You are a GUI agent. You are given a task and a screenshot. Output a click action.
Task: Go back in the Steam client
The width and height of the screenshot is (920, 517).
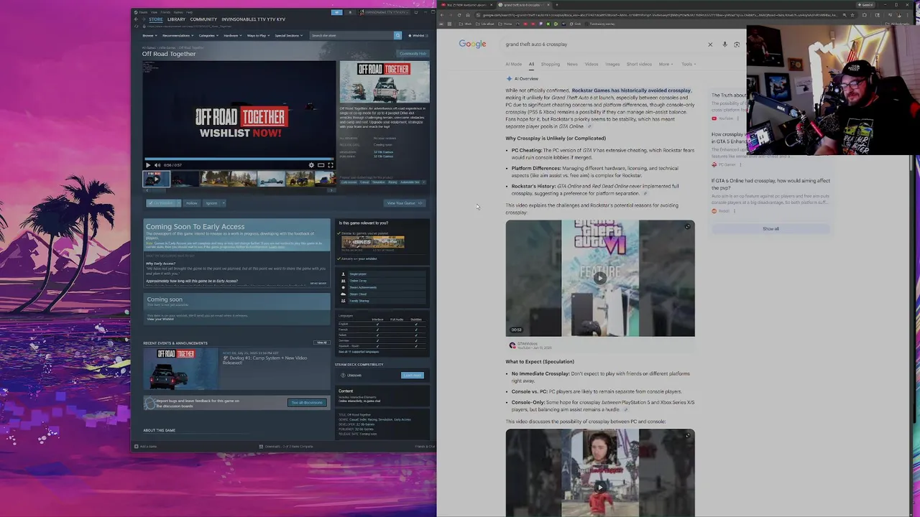pos(136,19)
